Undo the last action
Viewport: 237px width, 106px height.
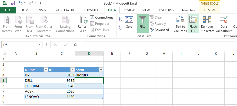[21, 3]
